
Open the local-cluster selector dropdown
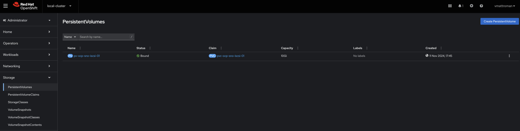tap(59, 6)
